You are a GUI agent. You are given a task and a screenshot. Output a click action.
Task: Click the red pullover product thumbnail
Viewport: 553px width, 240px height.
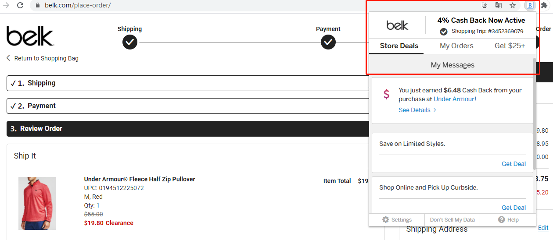click(x=37, y=203)
